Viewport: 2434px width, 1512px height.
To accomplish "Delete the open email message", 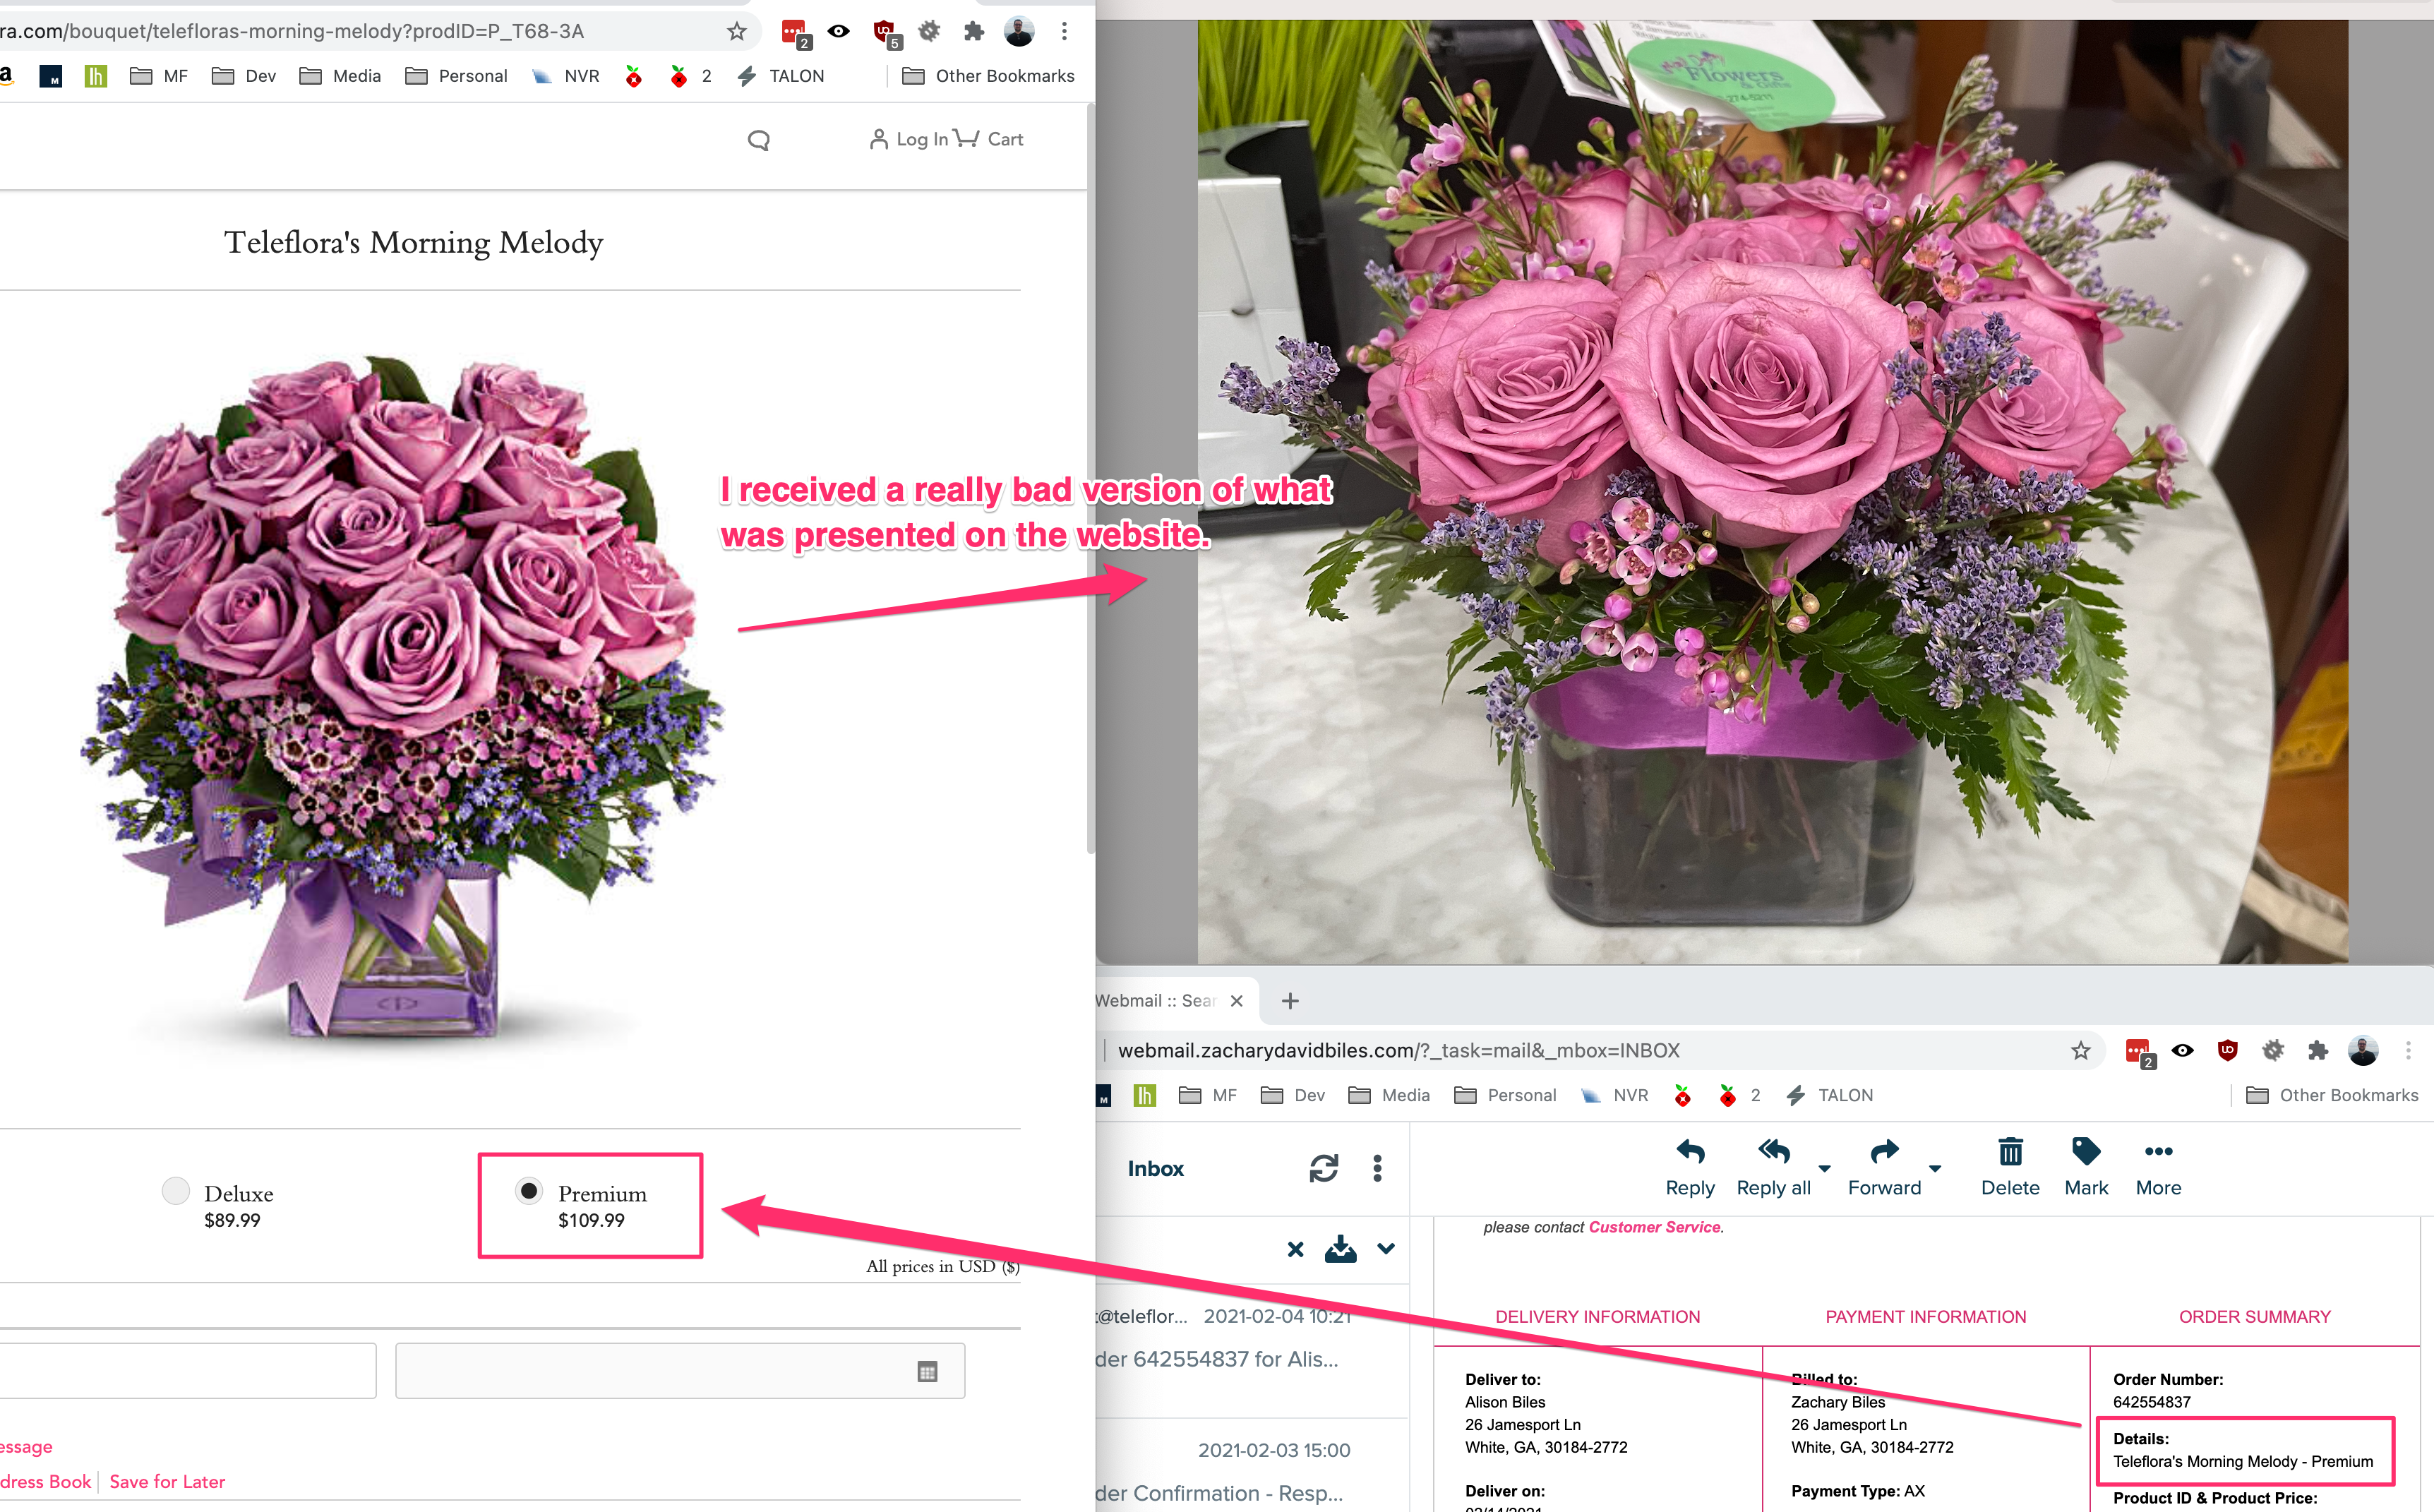I will pos(2010,1168).
